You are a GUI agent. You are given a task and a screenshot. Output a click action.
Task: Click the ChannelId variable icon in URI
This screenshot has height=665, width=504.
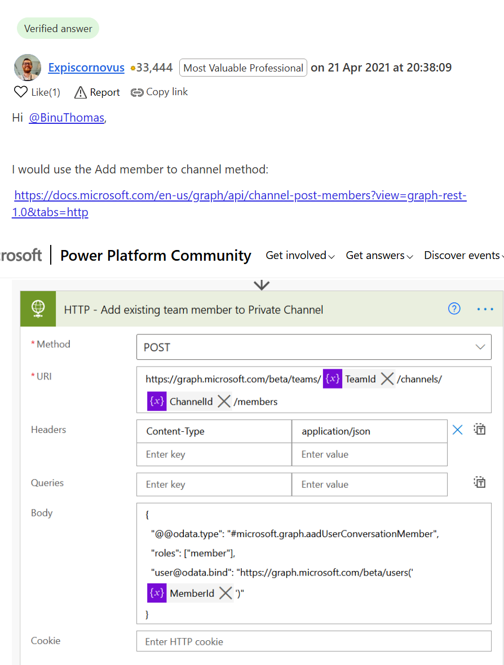pyautogui.click(x=157, y=401)
